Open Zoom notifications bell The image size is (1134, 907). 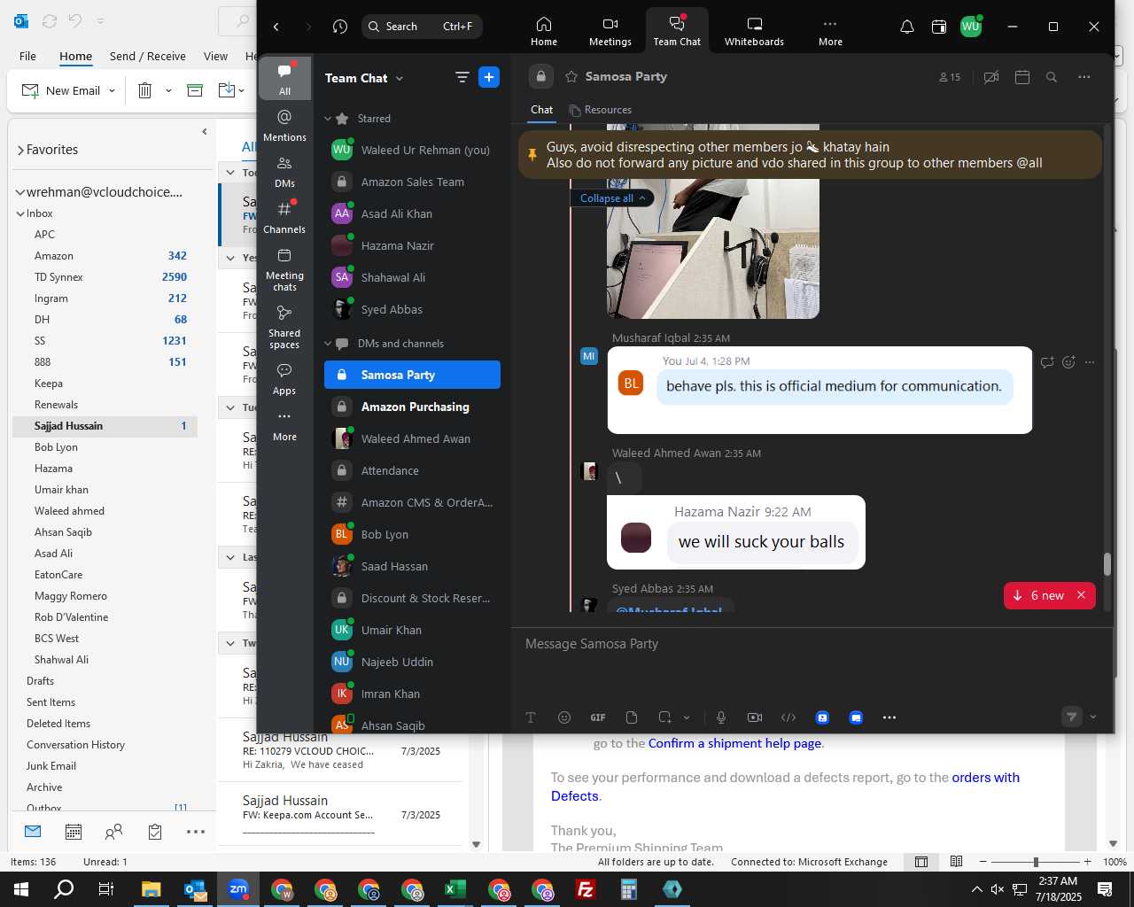[x=906, y=27]
